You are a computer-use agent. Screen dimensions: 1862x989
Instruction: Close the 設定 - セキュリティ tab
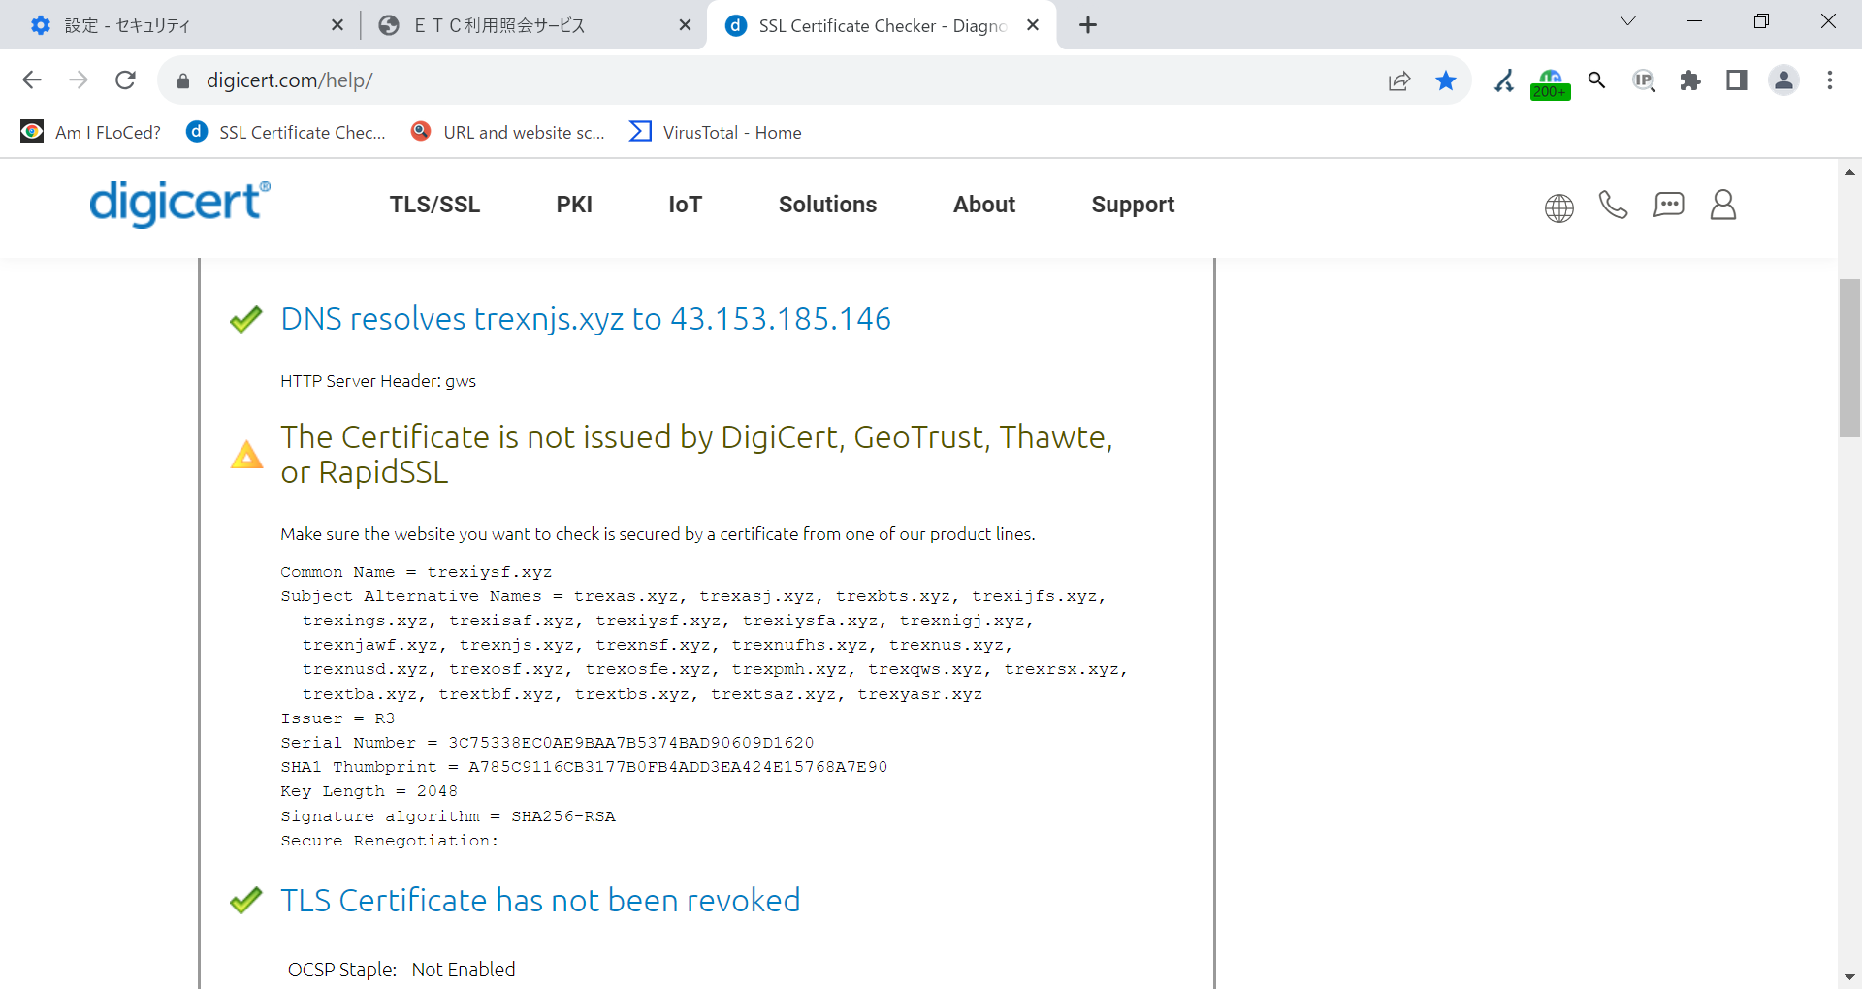(x=337, y=25)
